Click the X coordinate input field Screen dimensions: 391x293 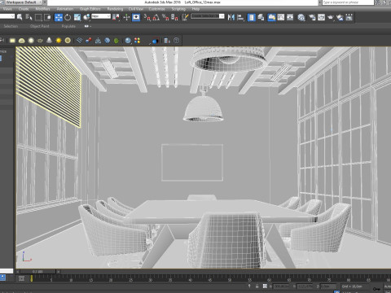[281, 286]
